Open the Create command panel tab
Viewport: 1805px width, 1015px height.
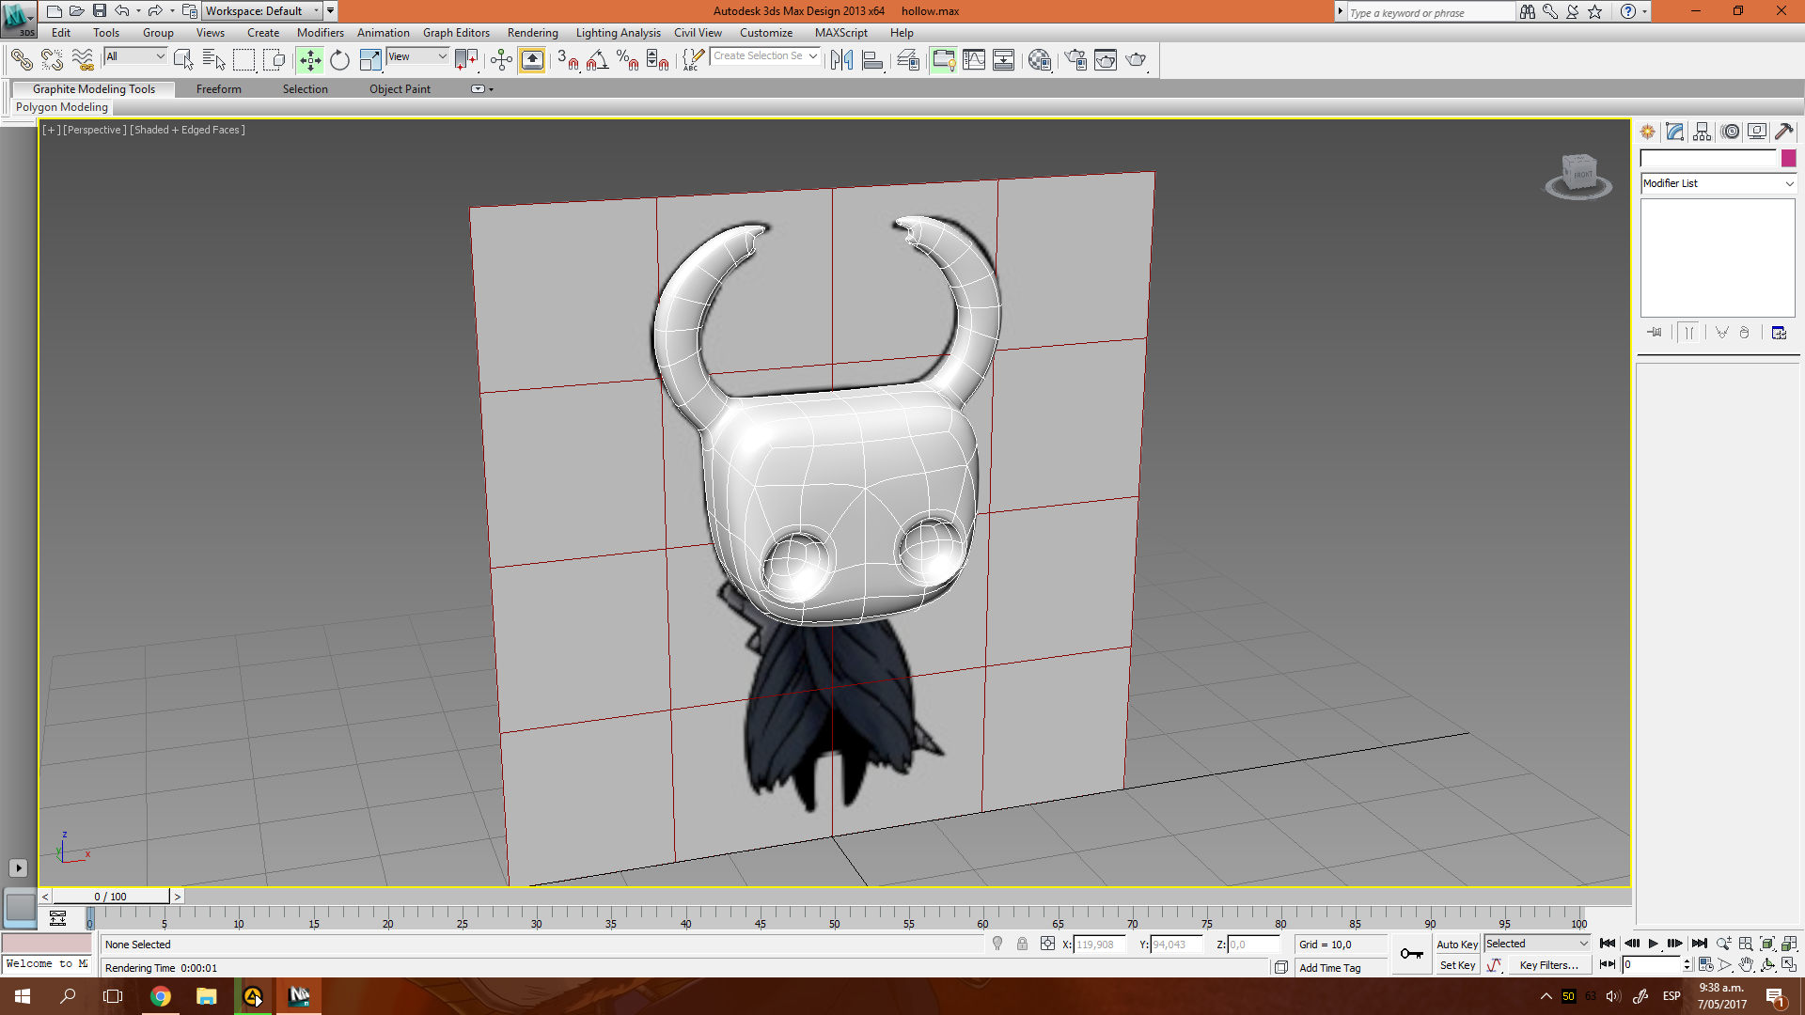1648,132
